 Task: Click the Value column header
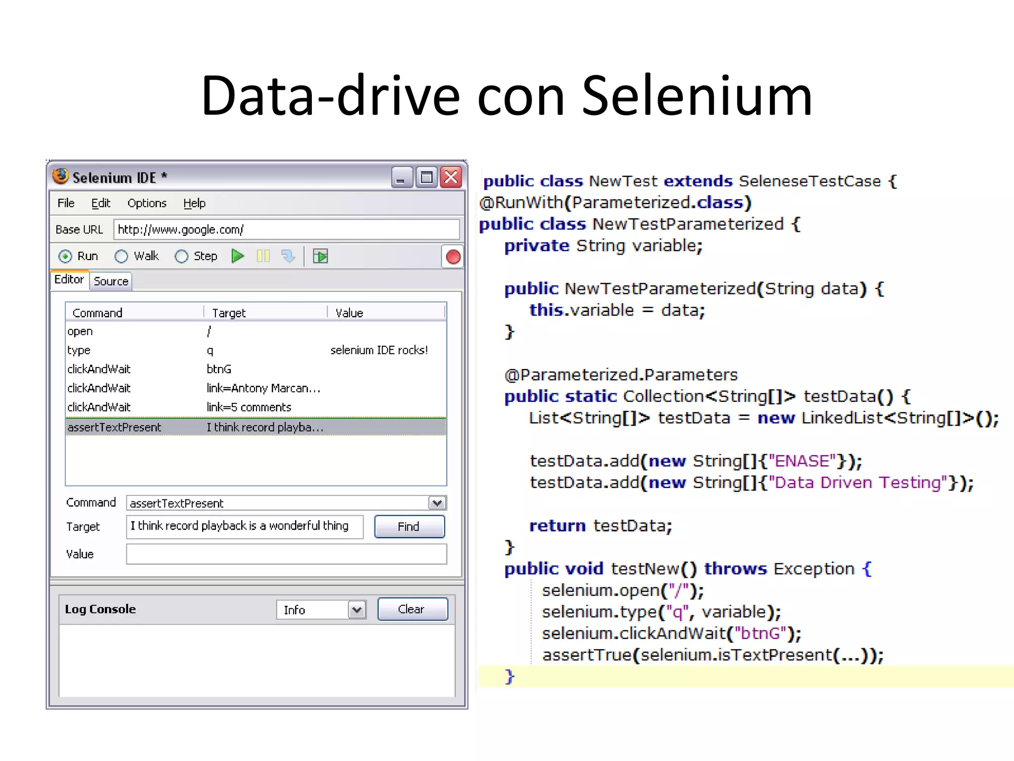pos(387,313)
